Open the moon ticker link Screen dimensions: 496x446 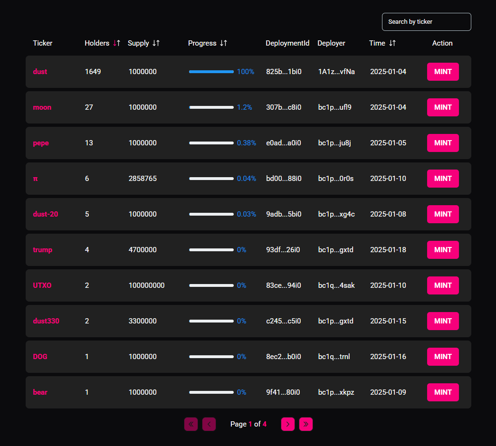[x=42, y=107]
